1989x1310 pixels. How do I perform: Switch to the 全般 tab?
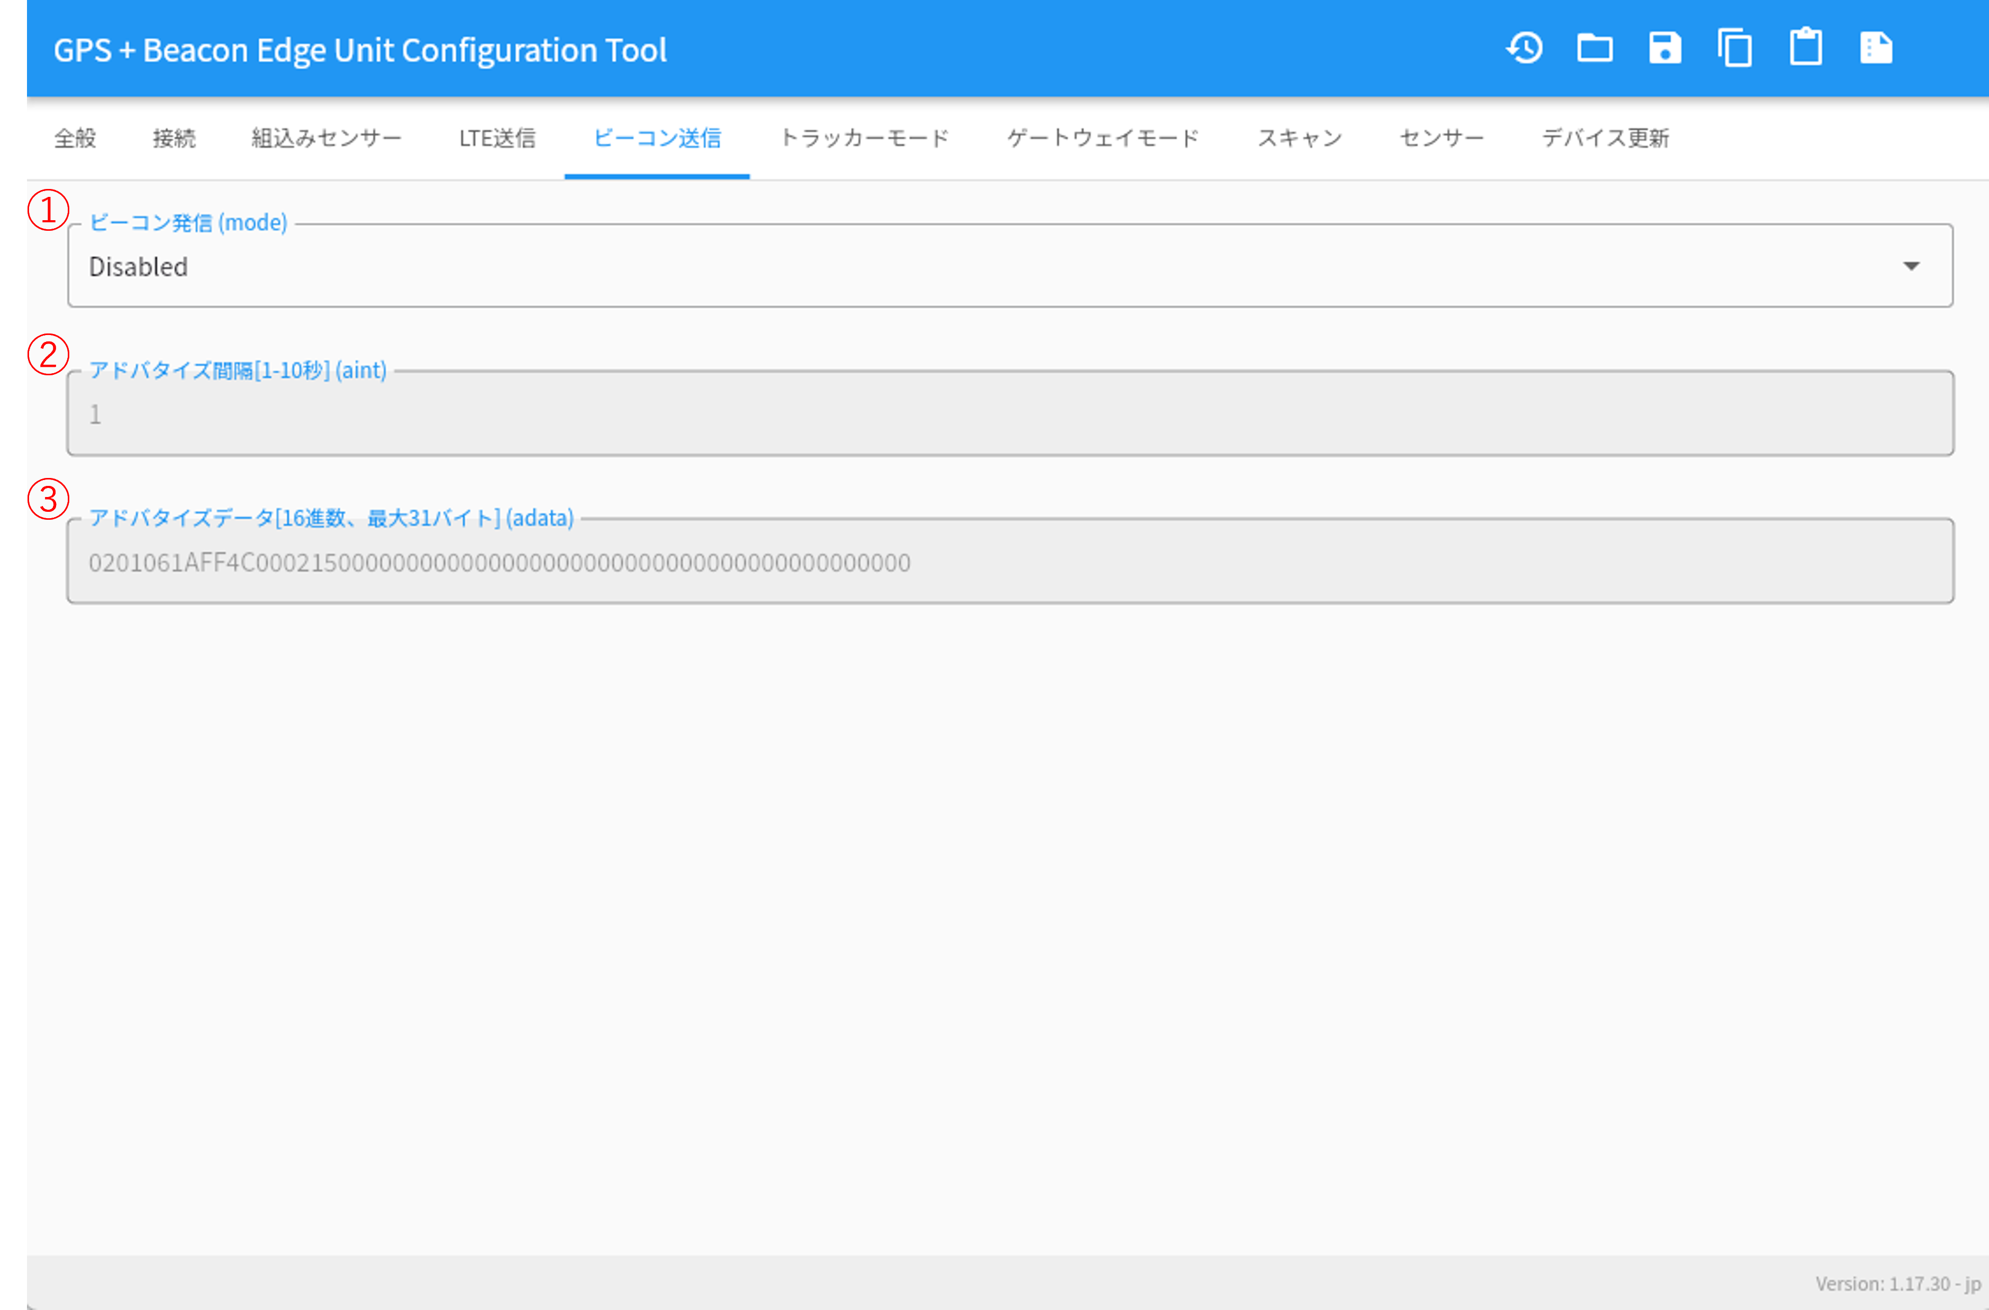point(75,138)
